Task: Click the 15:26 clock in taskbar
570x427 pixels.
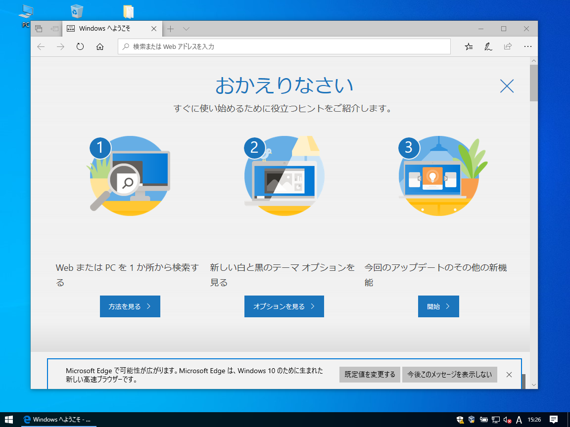Action: click(534, 420)
